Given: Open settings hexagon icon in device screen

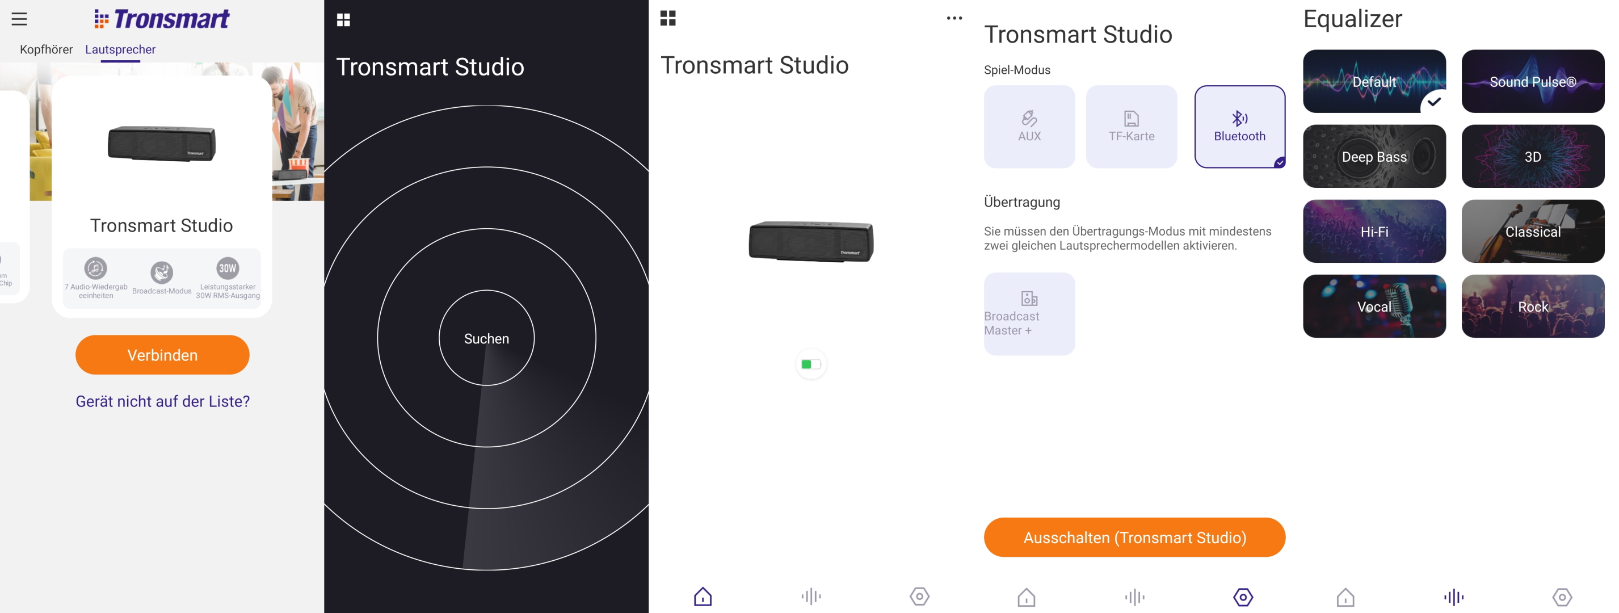Looking at the screenshot, I should (x=919, y=595).
